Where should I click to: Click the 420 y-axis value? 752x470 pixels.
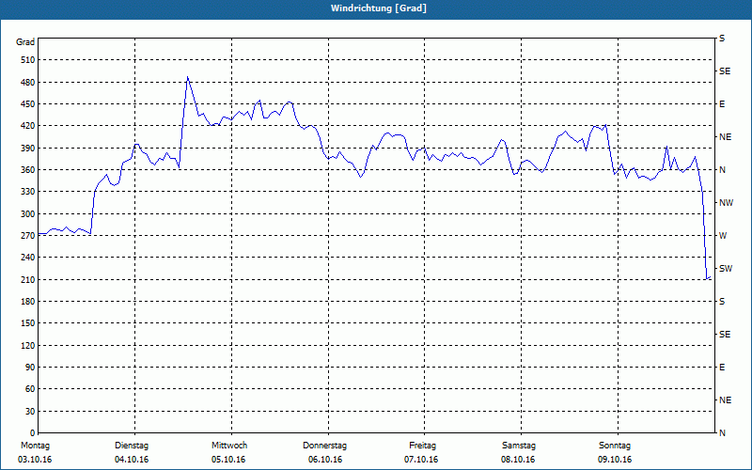[28, 126]
